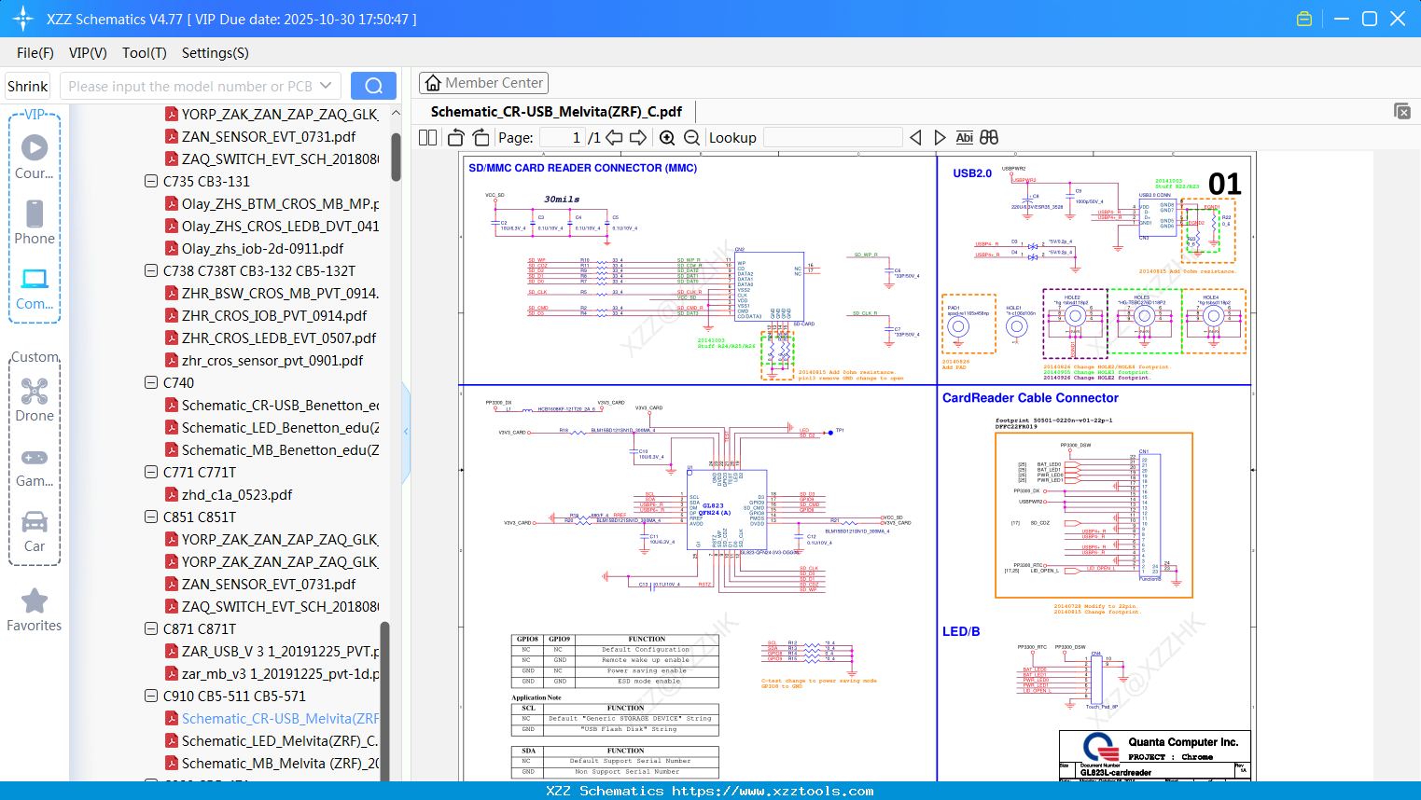Click the binoculars search icon
This screenshot has width=1421, height=800.
point(989,138)
